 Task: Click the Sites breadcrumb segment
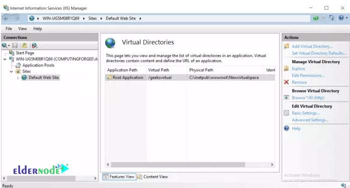(92, 19)
